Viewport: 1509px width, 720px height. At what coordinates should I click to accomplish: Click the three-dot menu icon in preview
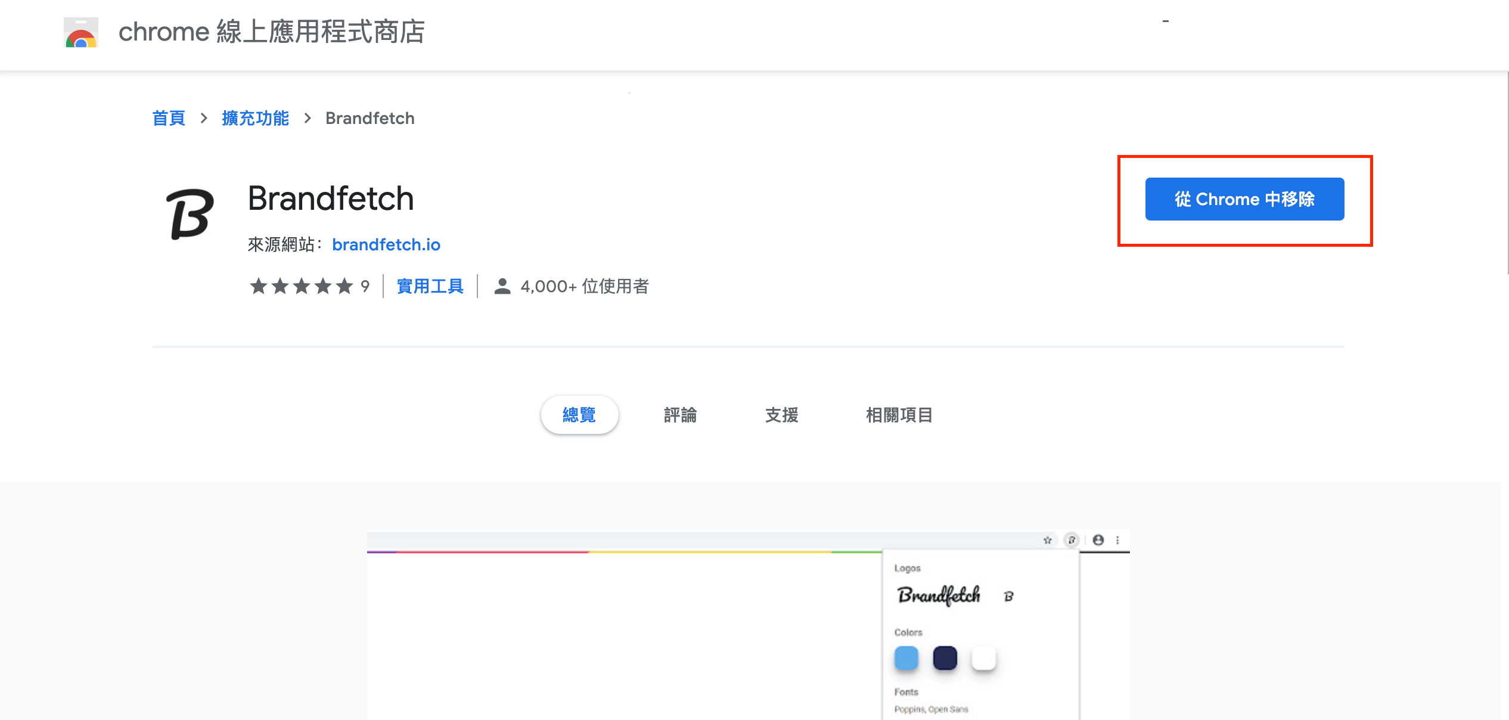[1117, 540]
